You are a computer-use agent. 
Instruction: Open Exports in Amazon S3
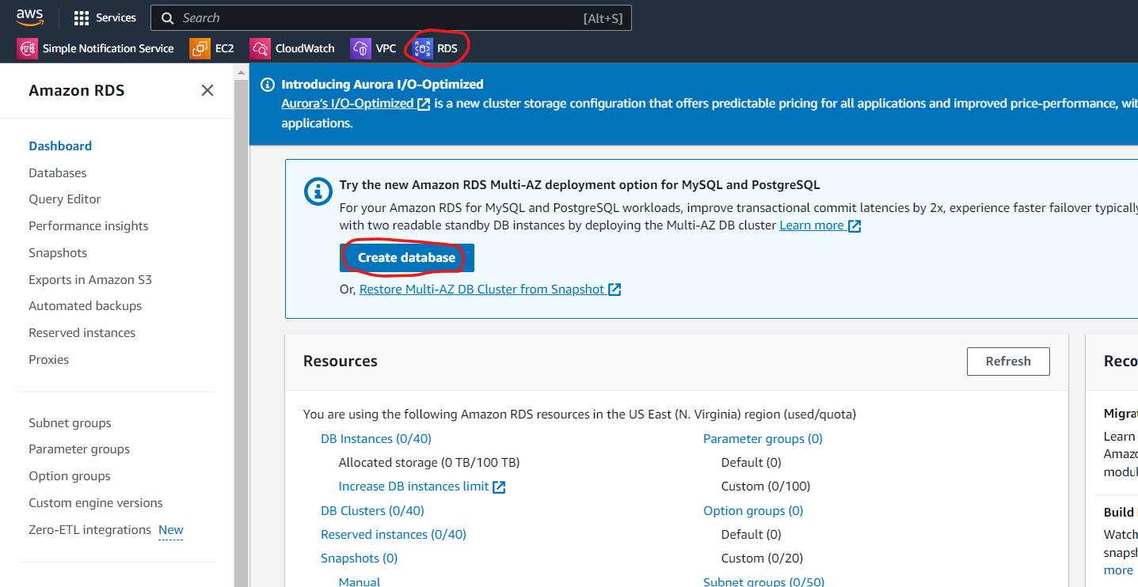[x=90, y=280]
